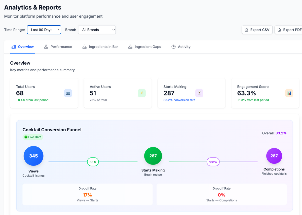Switch to the Ingredients in Bar tab
The width and height of the screenshot is (302, 215).
coord(100,47)
